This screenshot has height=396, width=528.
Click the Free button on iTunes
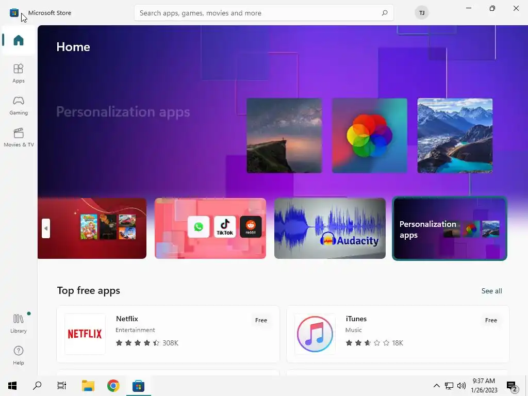(491, 320)
